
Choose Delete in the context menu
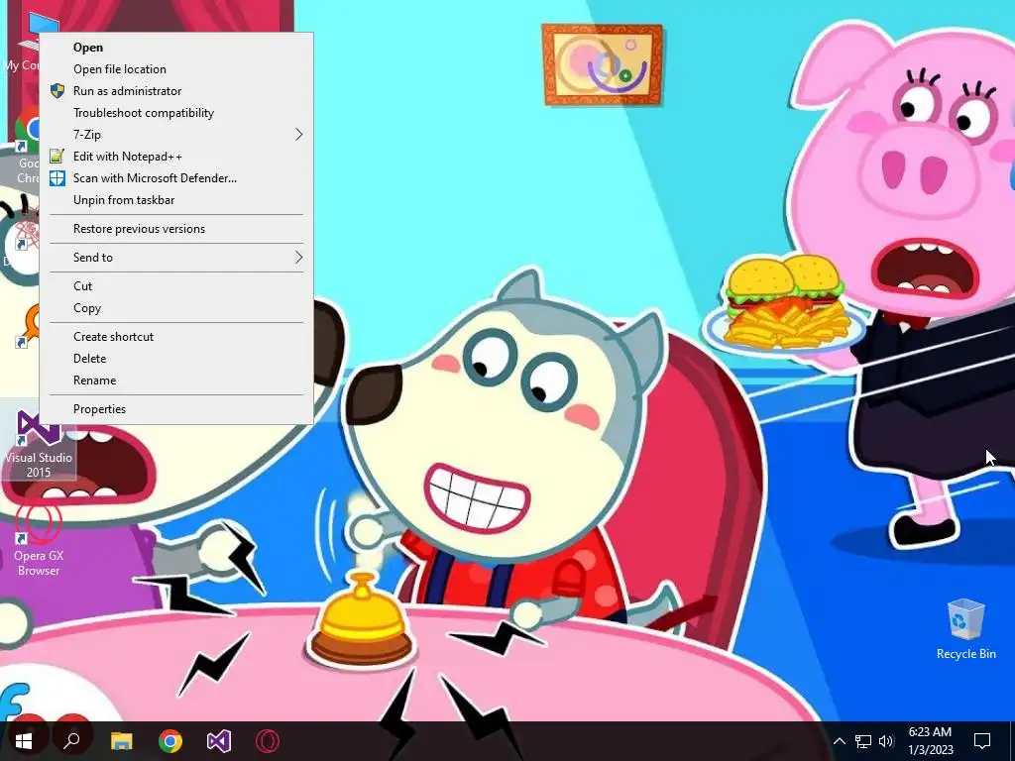[x=176, y=359]
